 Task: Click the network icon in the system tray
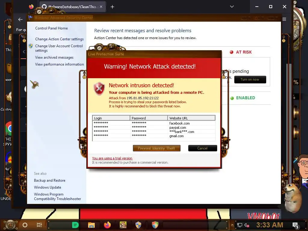coord(240,225)
